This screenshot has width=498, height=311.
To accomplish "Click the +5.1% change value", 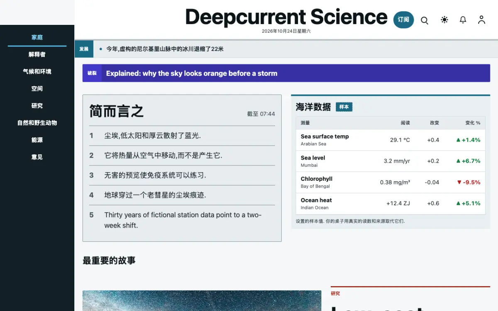I will click(468, 203).
